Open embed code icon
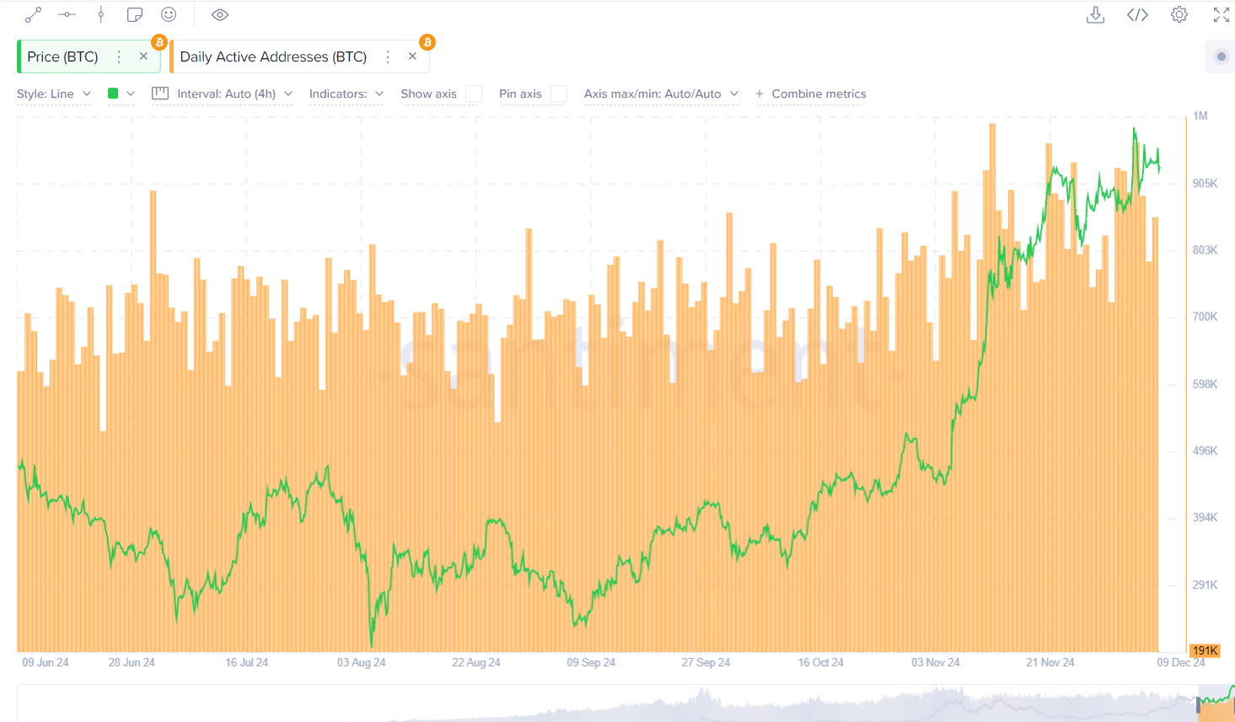The height and width of the screenshot is (722, 1235). [1137, 15]
